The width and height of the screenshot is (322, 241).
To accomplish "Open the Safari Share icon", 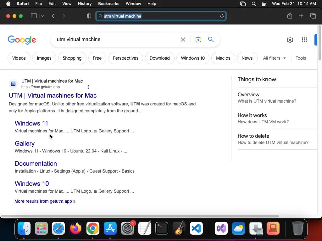I will (290, 16).
